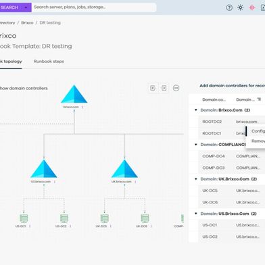Open menu dots beside brixco.com node

coord(82,107)
